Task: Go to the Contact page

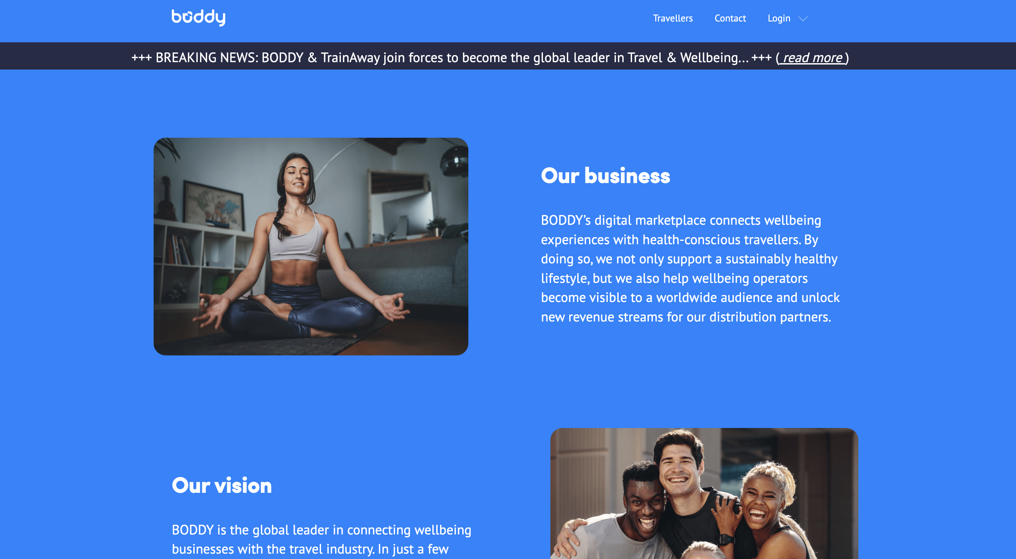Action: [730, 18]
